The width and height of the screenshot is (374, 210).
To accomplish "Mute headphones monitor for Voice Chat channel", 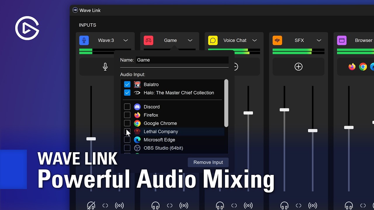I will pyautogui.click(x=220, y=206).
